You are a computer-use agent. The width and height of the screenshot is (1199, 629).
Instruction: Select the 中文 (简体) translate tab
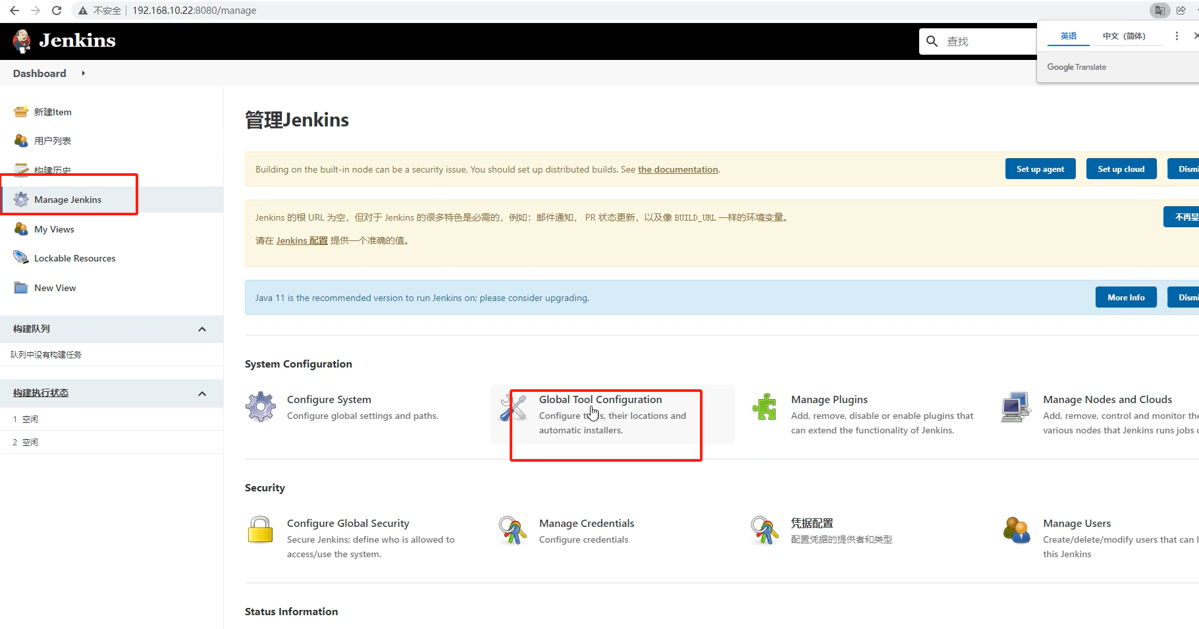pos(1124,36)
